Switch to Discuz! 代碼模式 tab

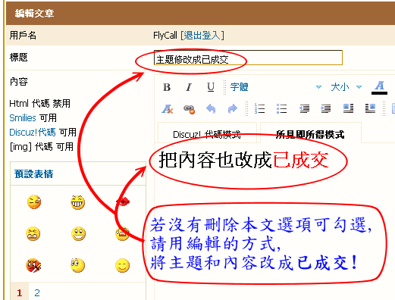[x=207, y=134]
